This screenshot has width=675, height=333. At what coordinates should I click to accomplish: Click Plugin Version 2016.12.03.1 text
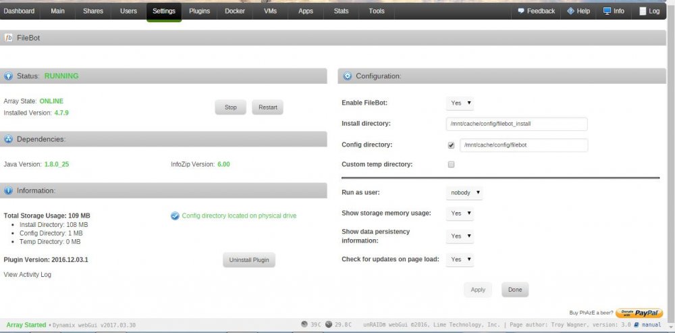[46, 260]
